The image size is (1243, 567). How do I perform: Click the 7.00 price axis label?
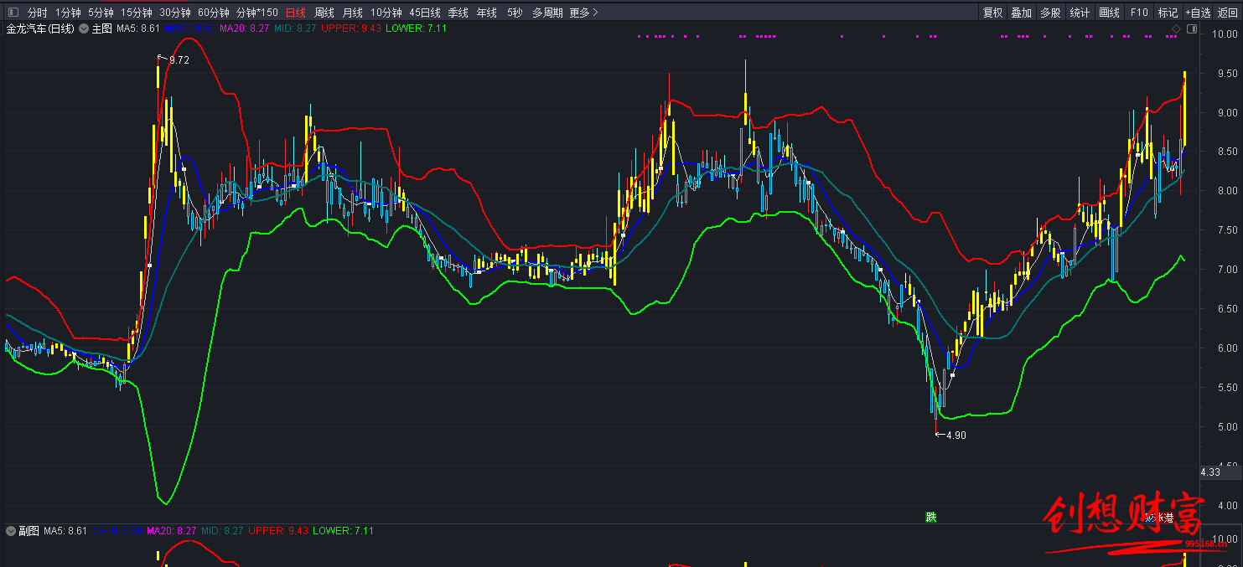click(x=1226, y=269)
